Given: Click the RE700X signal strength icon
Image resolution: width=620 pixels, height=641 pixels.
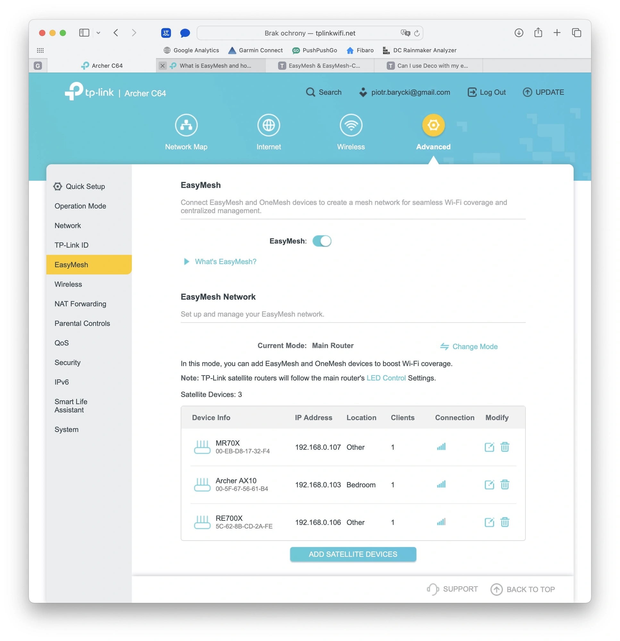Looking at the screenshot, I should pos(441,522).
